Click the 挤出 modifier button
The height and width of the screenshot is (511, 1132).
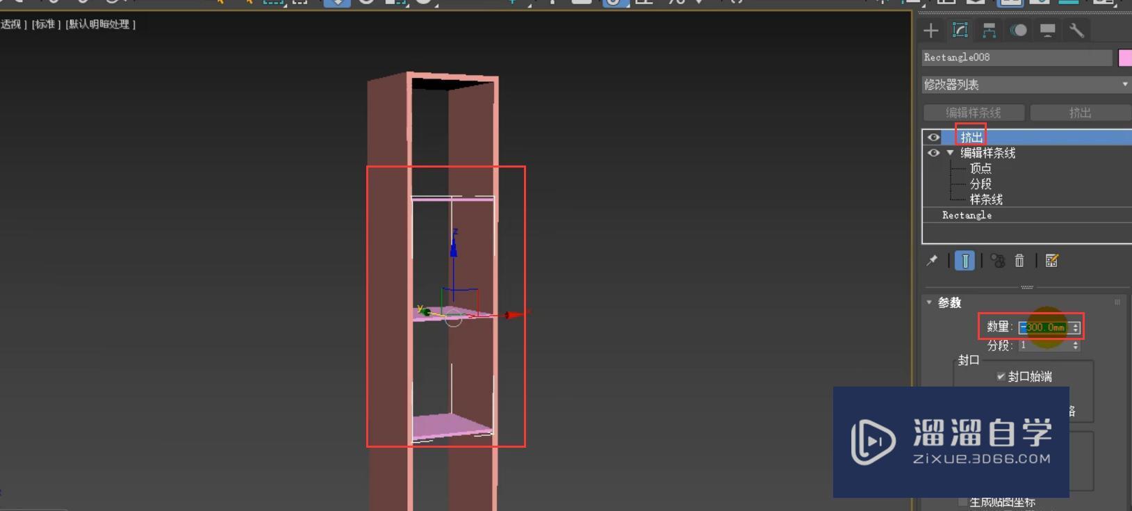point(1081,113)
